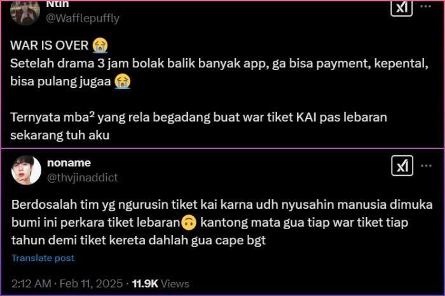Open the 2:12 AM timestamp link
The width and height of the screenshot is (445, 296).
[x=31, y=283]
